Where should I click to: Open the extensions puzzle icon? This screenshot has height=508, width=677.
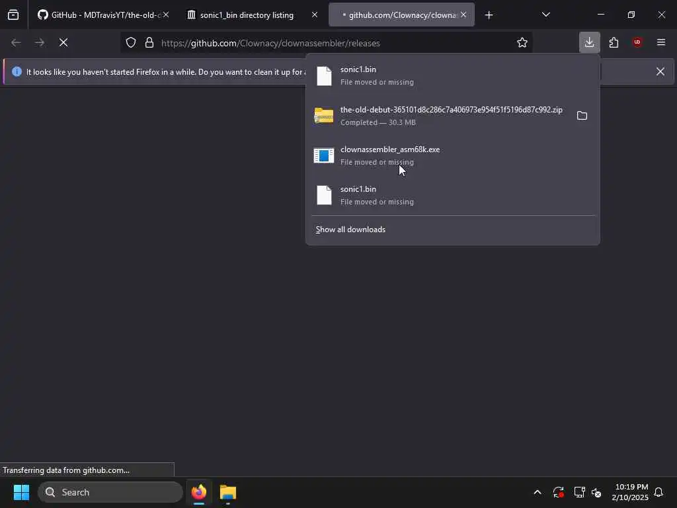click(x=614, y=42)
